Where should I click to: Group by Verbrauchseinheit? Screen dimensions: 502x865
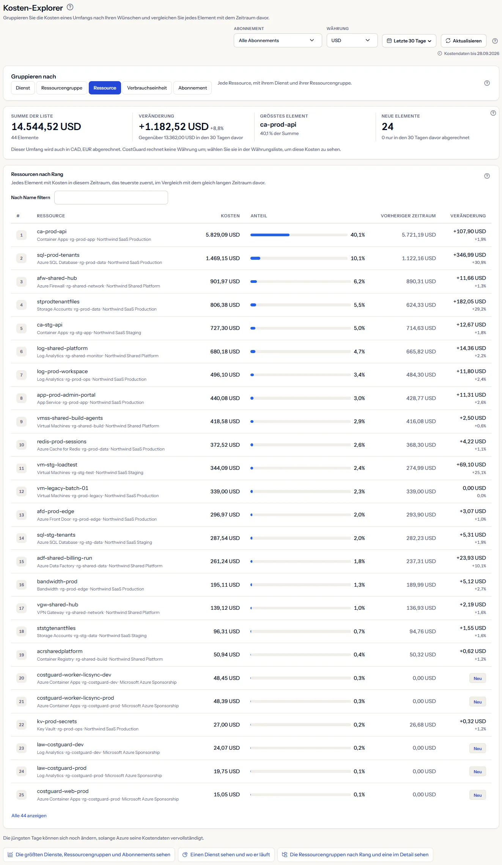click(147, 88)
